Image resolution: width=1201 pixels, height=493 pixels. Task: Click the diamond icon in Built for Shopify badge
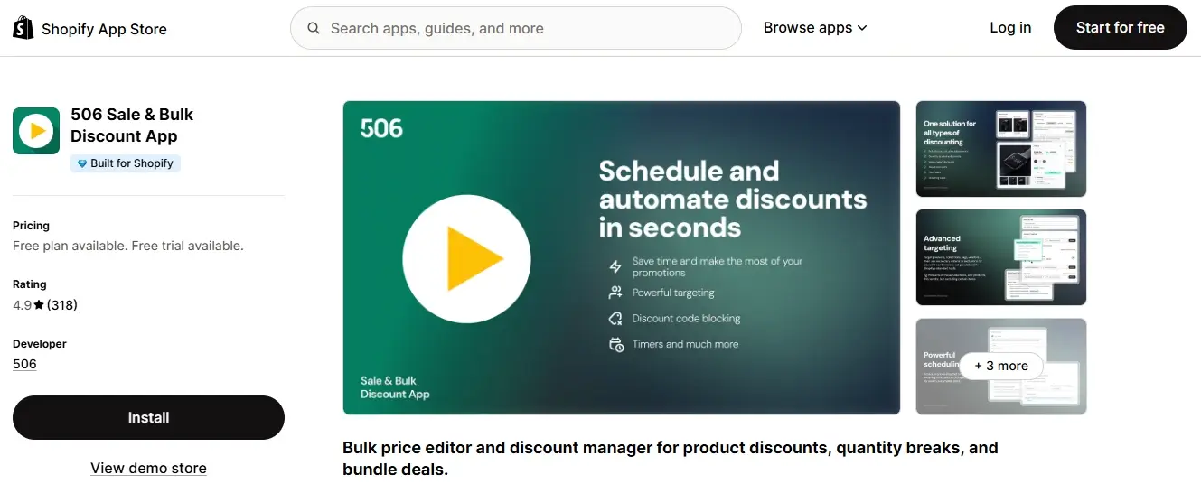pos(82,163)
